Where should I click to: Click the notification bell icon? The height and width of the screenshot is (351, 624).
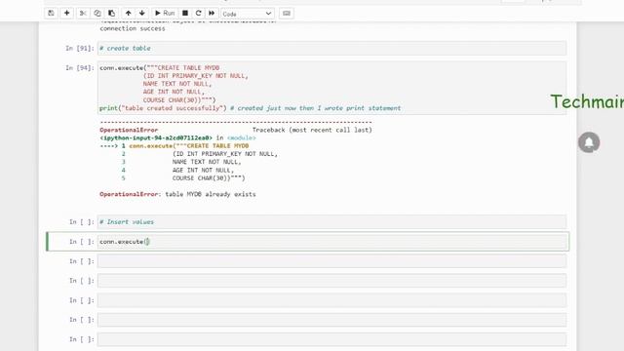pyautogui.click(x=589, y=142)
